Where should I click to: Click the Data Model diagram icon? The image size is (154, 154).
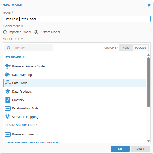click(x=8, y=83)
